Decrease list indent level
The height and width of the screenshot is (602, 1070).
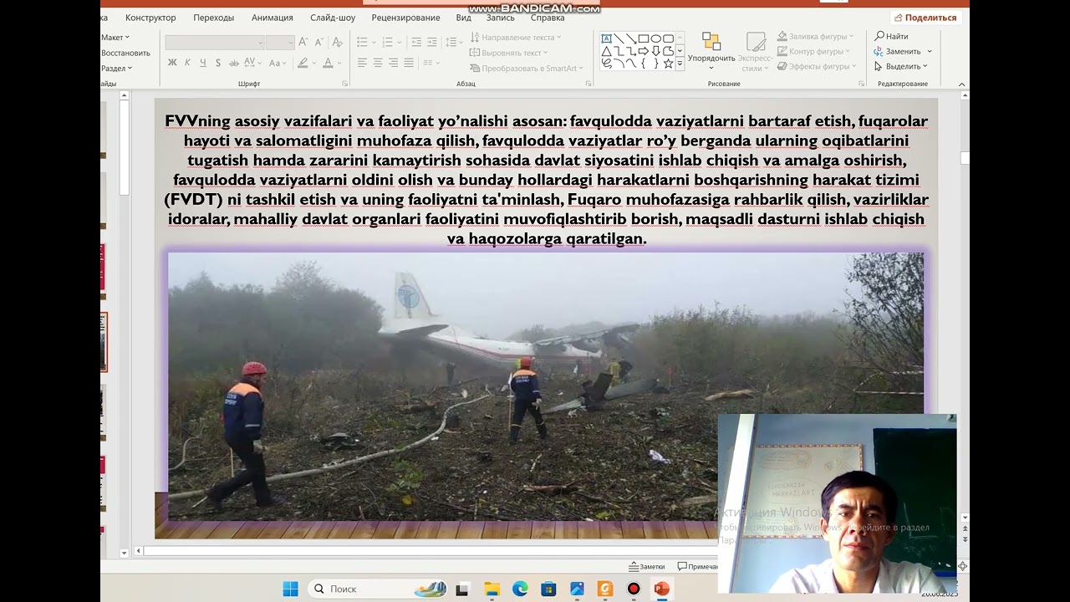(x=416, y=42)
